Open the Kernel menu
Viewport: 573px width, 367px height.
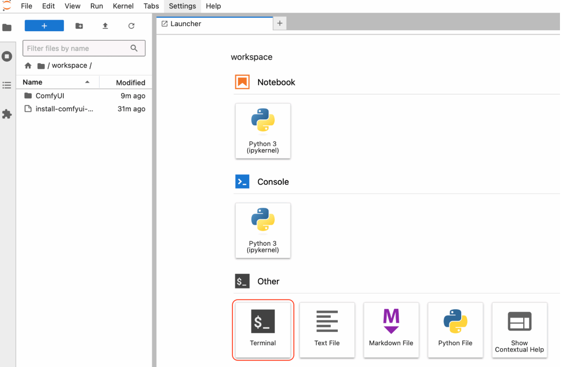click(x=123, y=6)
